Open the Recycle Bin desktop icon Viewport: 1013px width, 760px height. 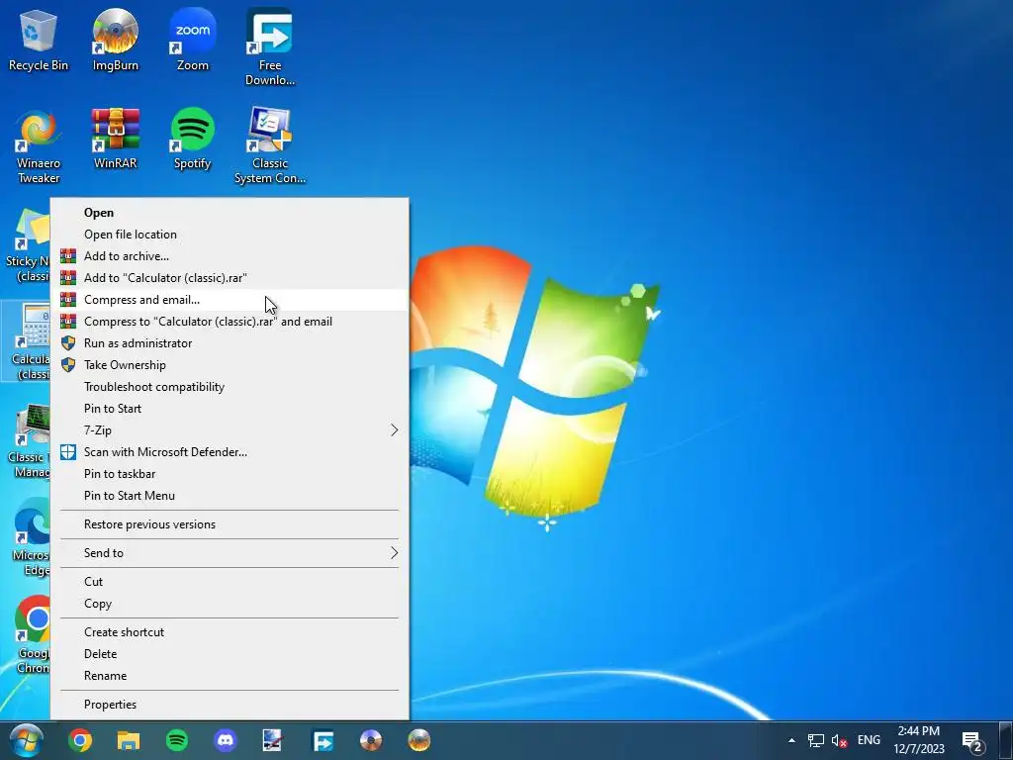click(x=39, y=40)
